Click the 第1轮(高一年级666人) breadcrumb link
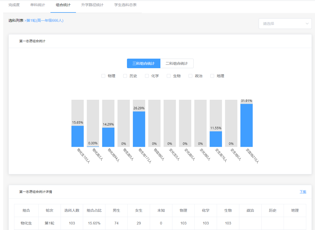The image size is (315, 230). coord(45,20)
